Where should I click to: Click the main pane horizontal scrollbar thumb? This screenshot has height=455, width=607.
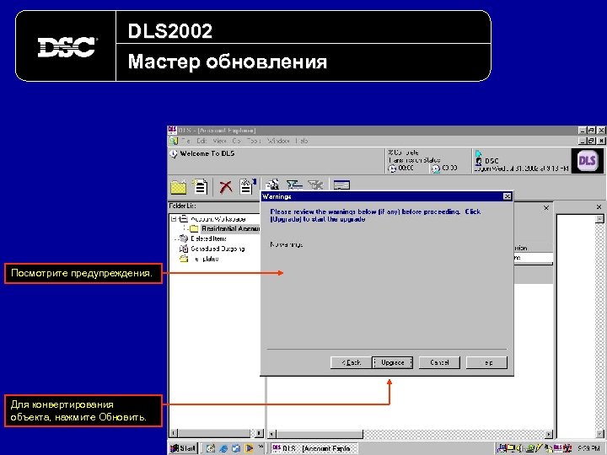point(320,434)
